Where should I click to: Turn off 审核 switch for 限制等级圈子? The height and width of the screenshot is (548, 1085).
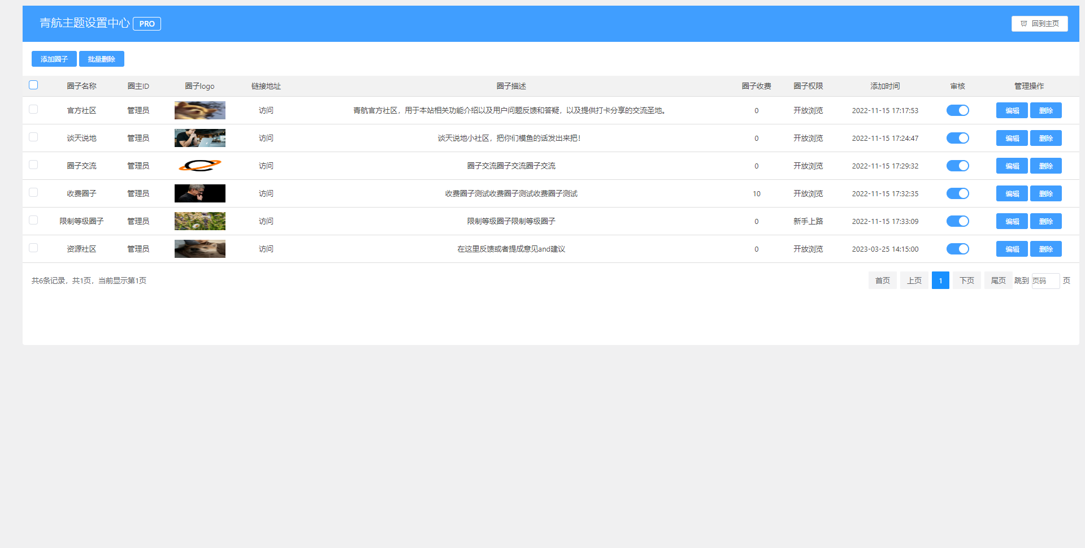957,221
